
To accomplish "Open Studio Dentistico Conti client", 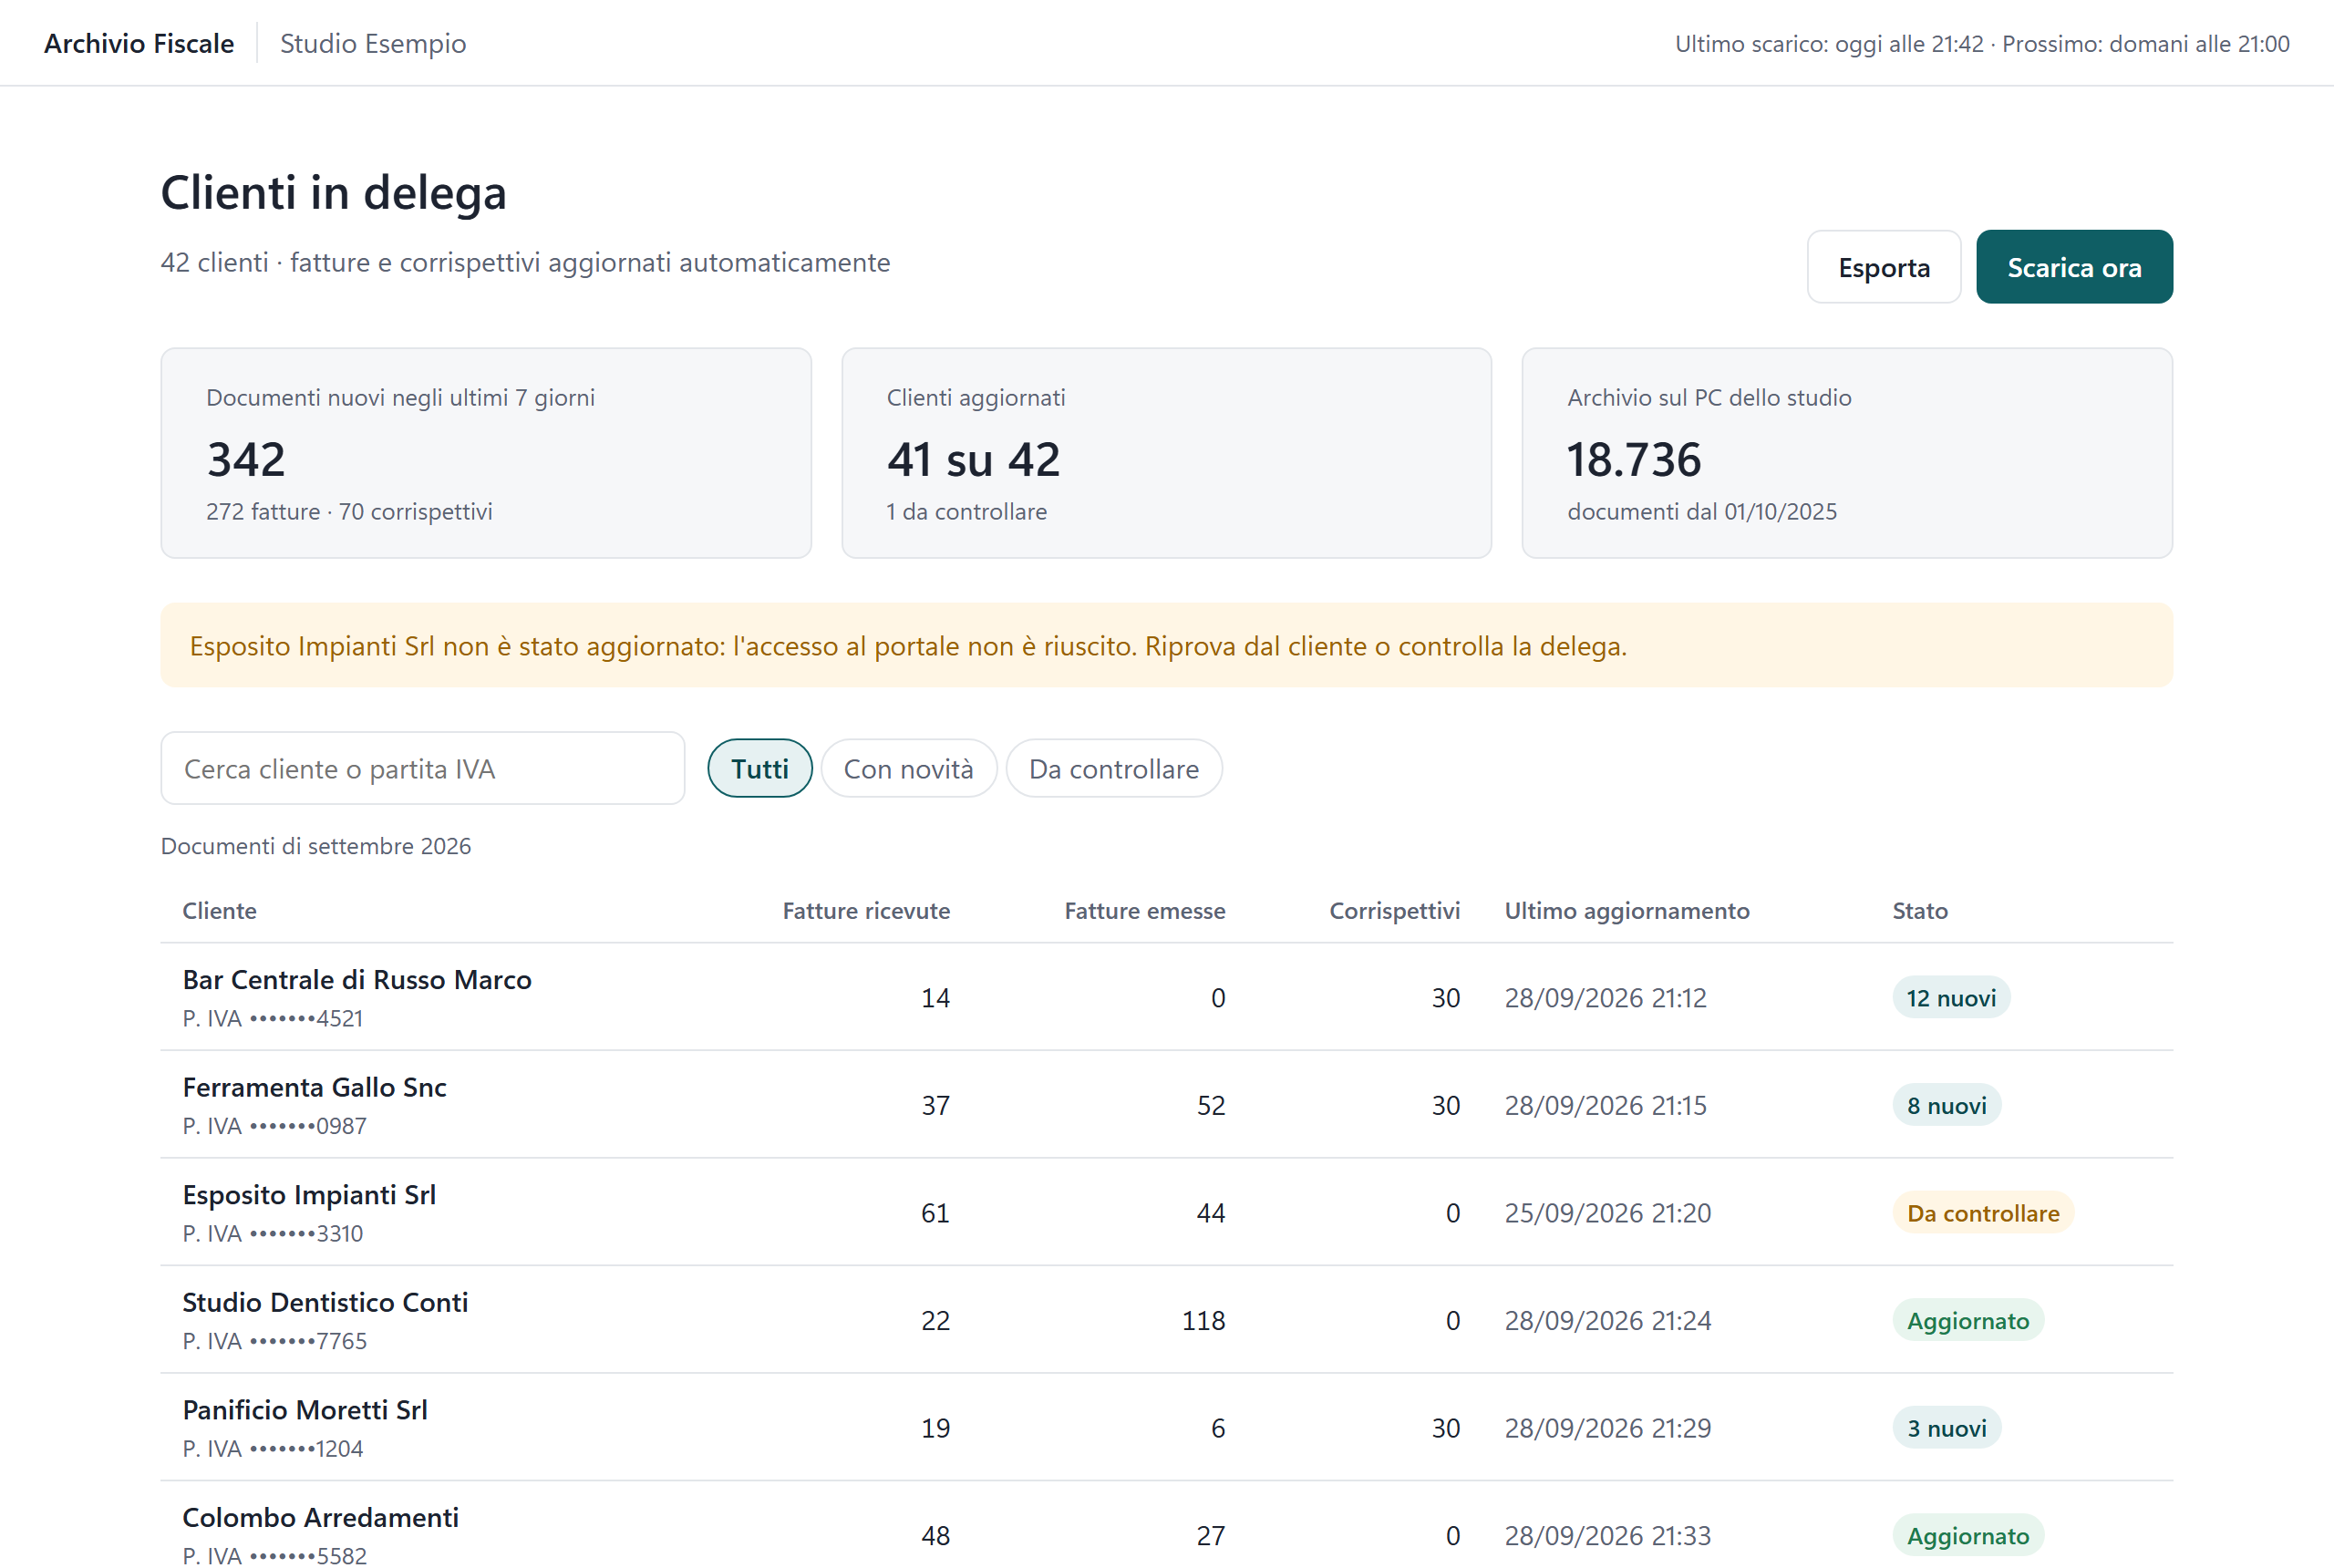I will [325, 1302].
